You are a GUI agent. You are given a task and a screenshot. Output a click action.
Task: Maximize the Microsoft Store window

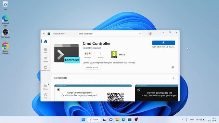point(170,32)
